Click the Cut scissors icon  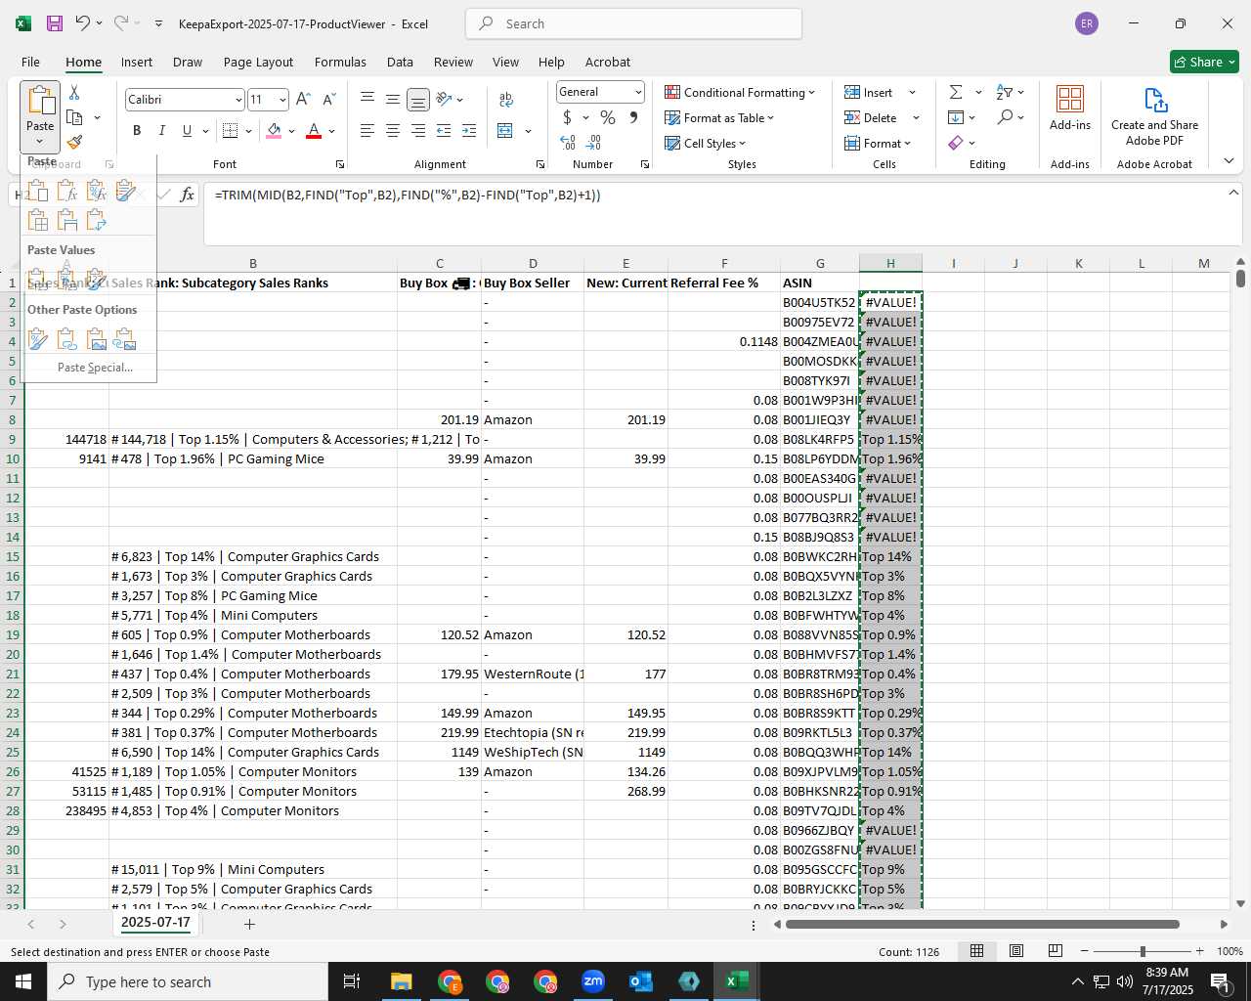click(74, 92)
